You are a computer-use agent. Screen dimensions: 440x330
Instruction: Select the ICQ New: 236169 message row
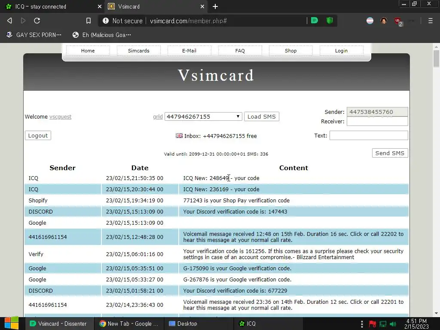217,189
